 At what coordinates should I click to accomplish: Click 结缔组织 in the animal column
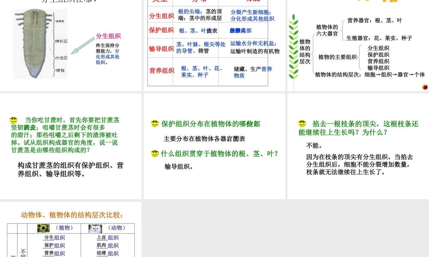[x=108, y=253]
